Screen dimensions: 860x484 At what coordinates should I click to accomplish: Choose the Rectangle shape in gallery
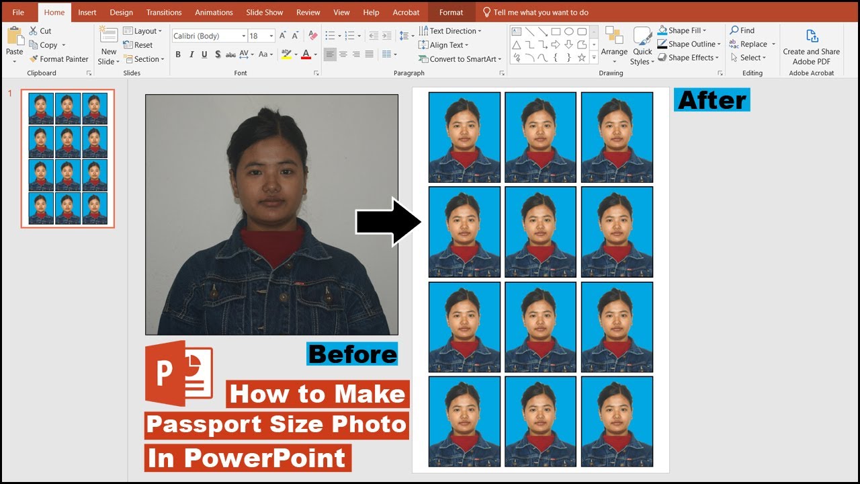[556, 32]
